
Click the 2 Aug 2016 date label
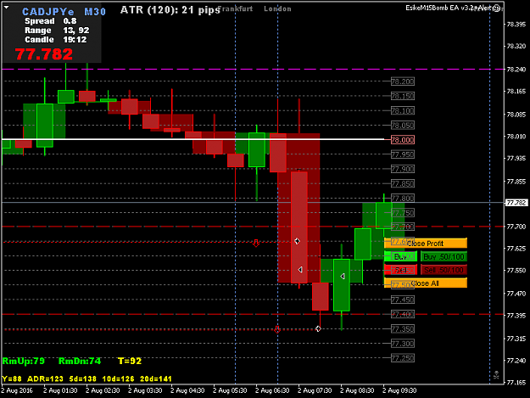tap(17, 390)
